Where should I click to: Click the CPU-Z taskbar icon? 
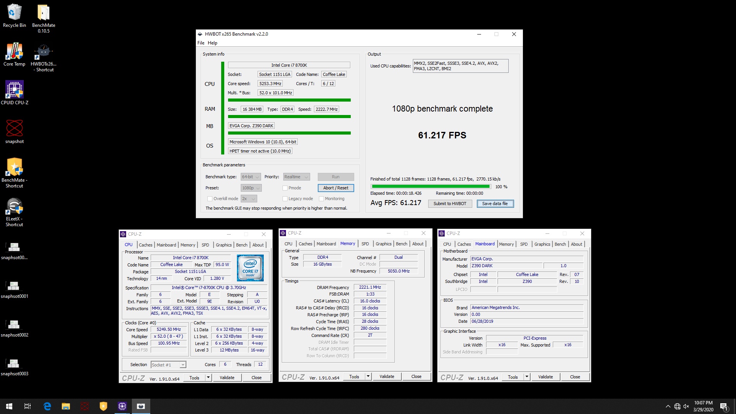122,406
